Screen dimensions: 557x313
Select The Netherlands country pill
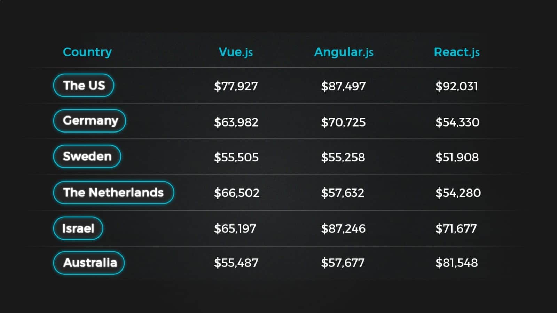point(113,192)
